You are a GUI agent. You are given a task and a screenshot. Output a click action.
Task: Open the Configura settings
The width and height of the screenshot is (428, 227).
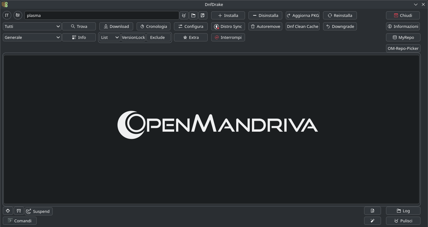coord(191,26)
